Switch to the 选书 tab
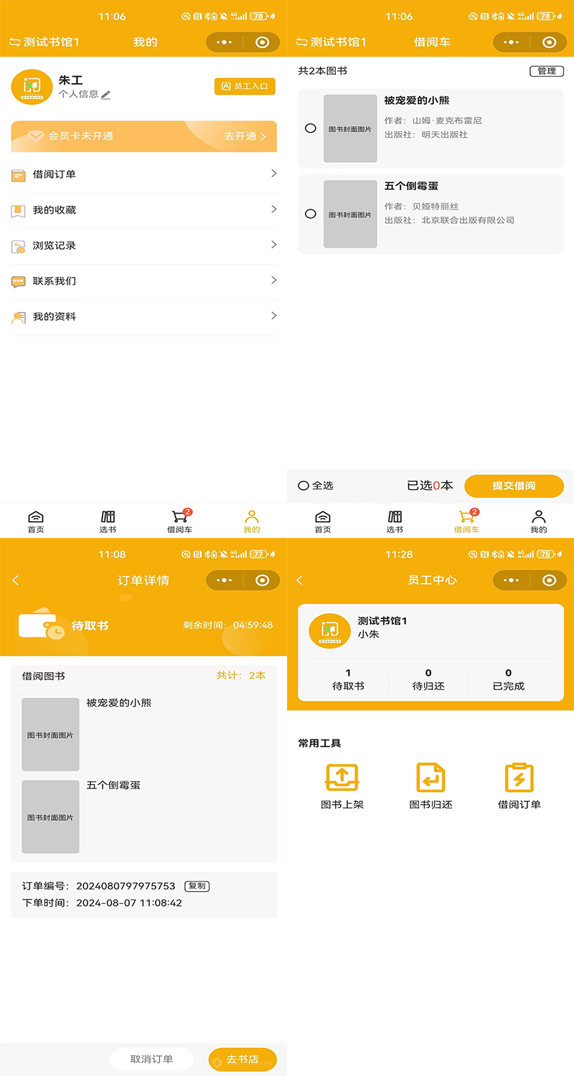Screen dimensions: 574x1076 pyautogui.click(x=108, y=518)
